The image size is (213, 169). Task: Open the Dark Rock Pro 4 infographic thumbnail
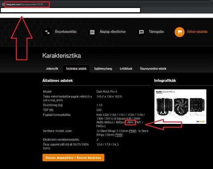click(180, 107)
